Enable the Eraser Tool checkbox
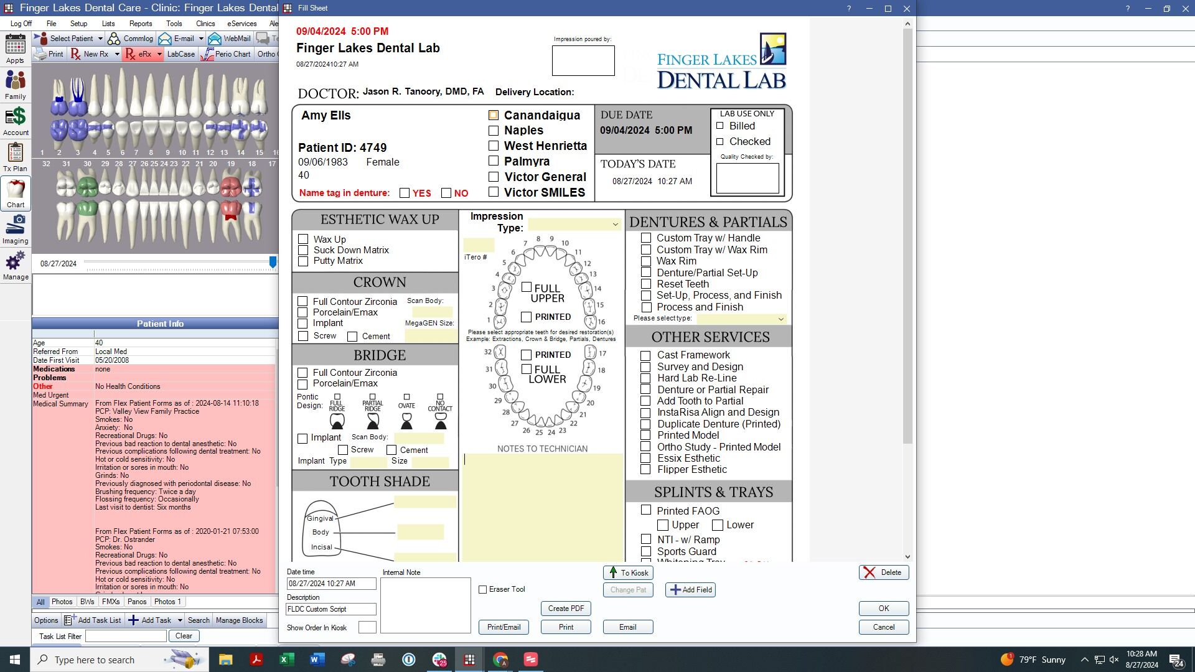1195x672 pixels. coord(482,589)
